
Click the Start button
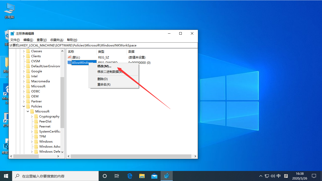[x=6, y=176]
